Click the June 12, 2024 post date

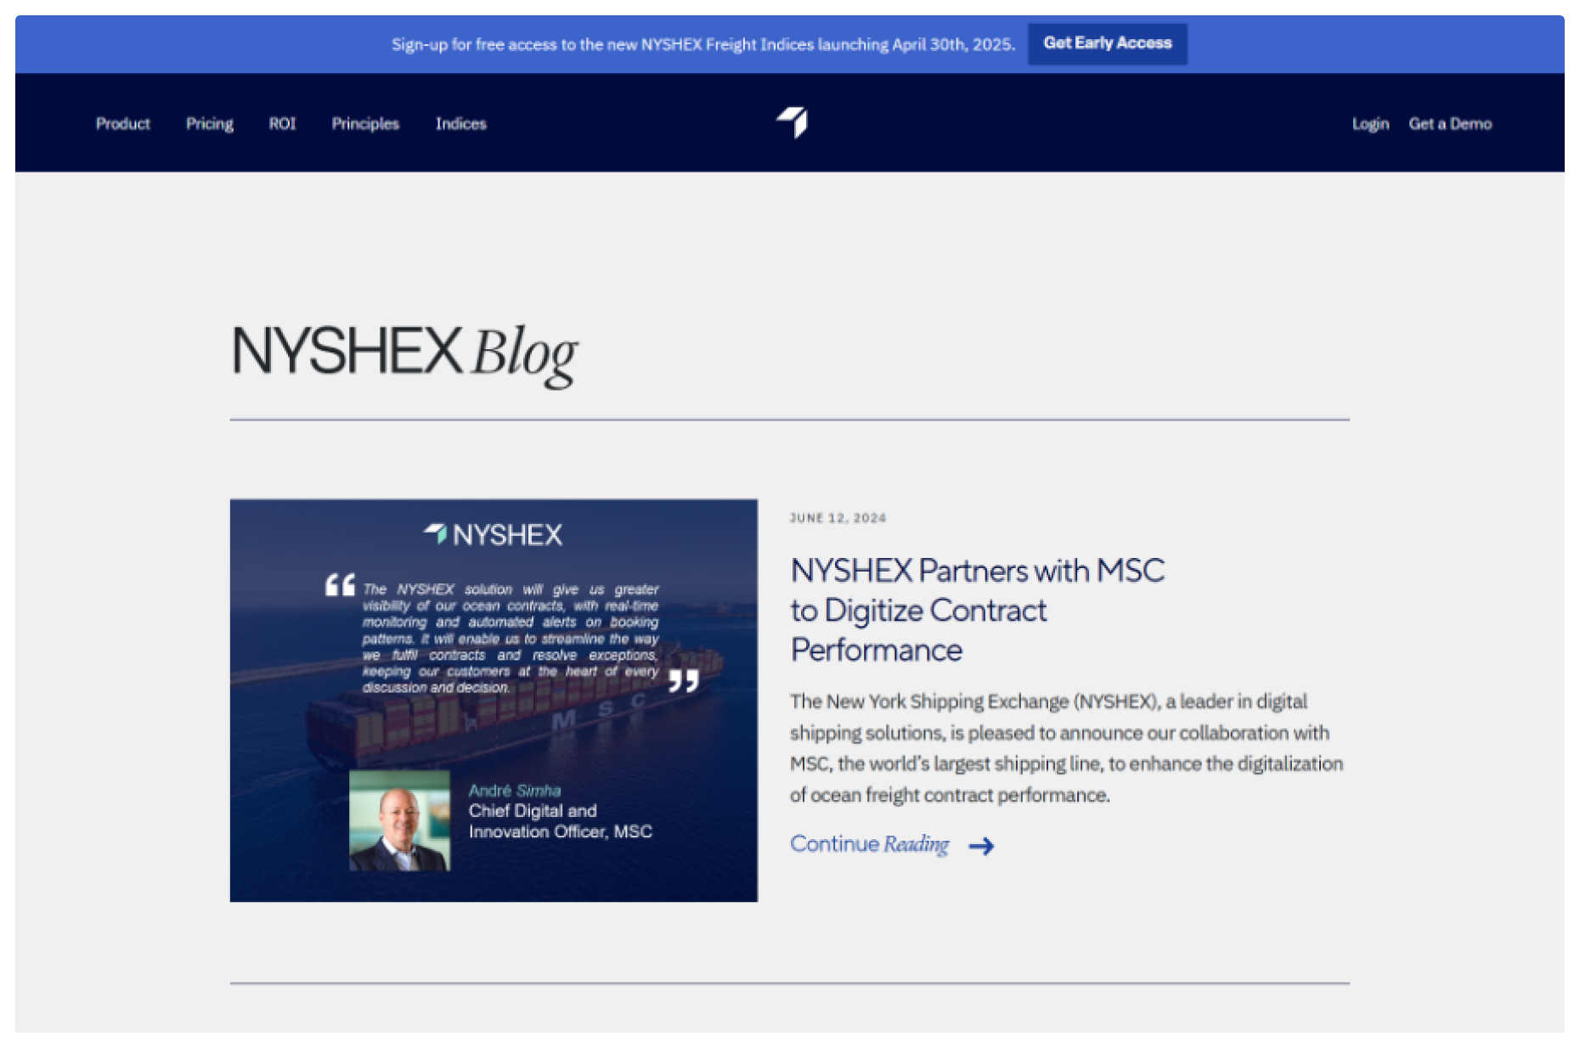838,518
